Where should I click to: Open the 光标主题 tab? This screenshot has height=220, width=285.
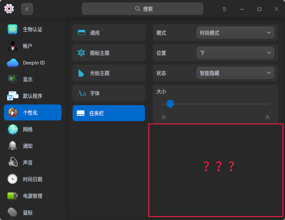pyautogui.click(x=109, y=73)
